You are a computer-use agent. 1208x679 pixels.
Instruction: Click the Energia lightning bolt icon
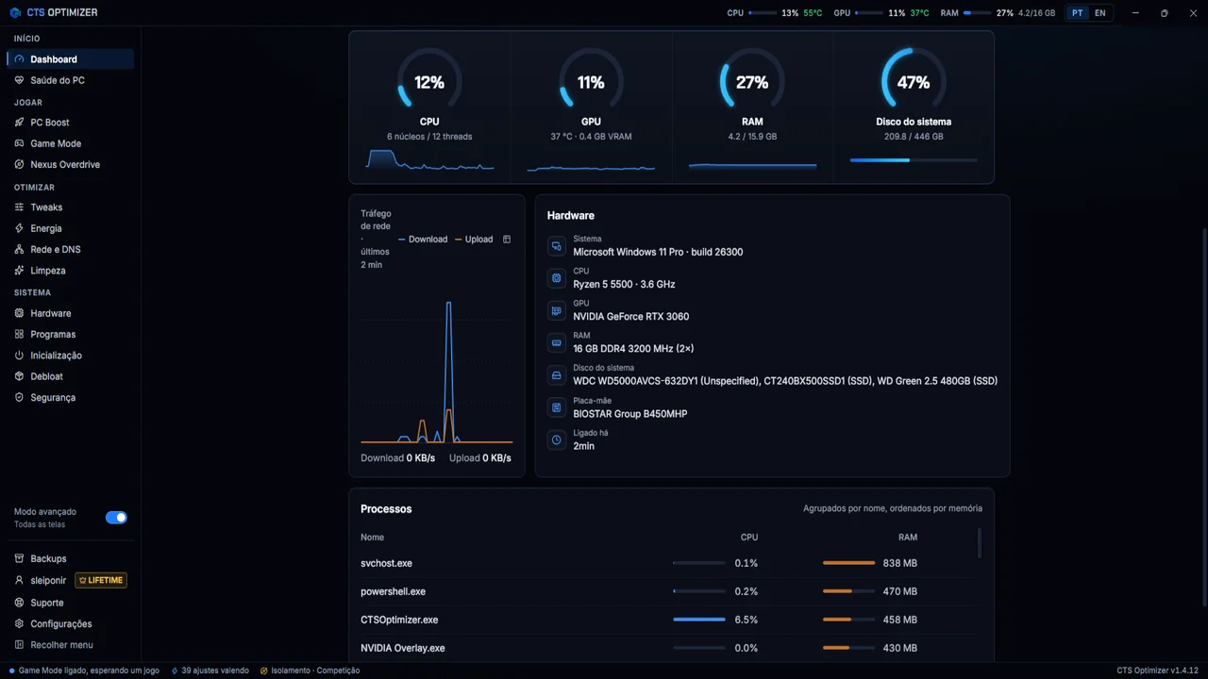coord(20,228)
